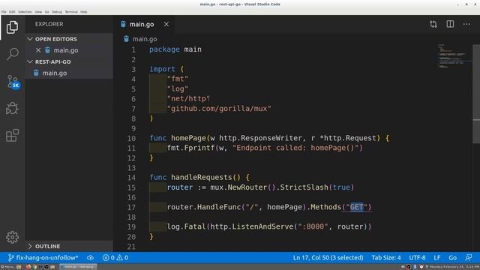Viewport: 480px width, 270px height.
Task: Close the main.go editor tab
Action: point(166,24)
